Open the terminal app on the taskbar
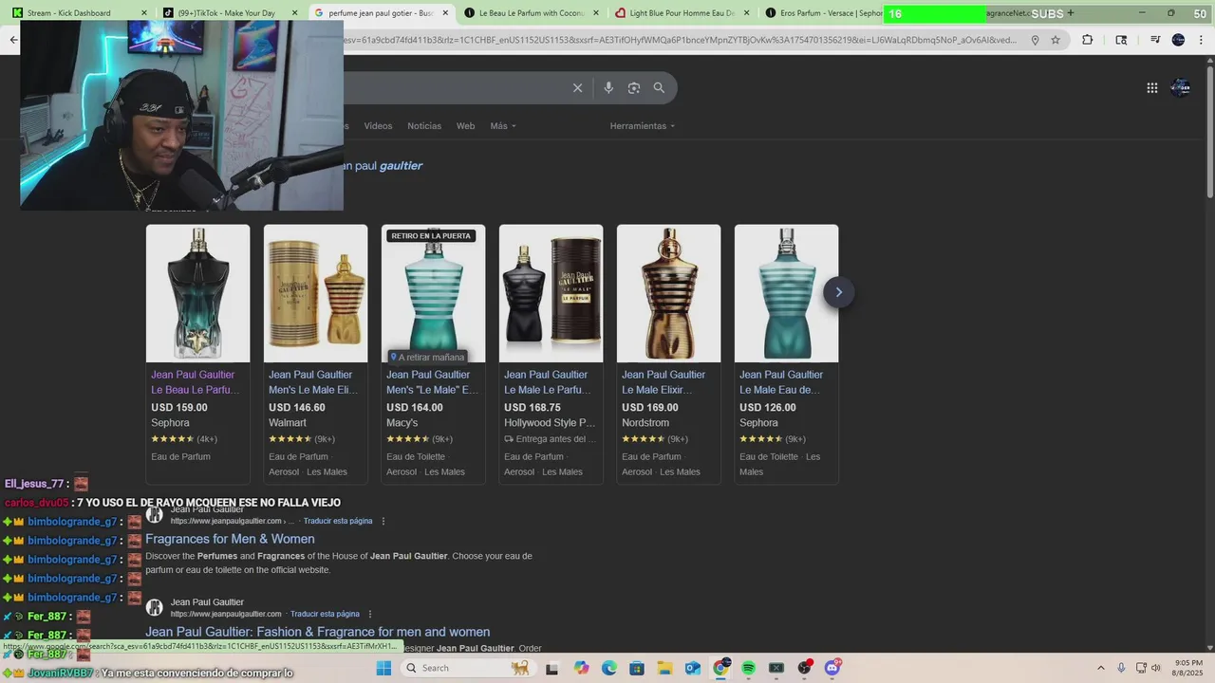Screen dimensions: 1215x683 [776, 668]
